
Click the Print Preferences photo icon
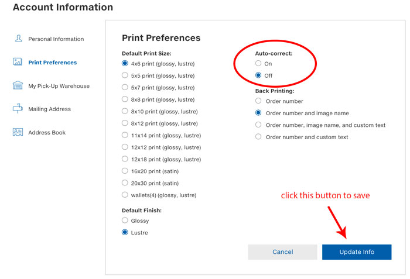[x=18, y=62]
